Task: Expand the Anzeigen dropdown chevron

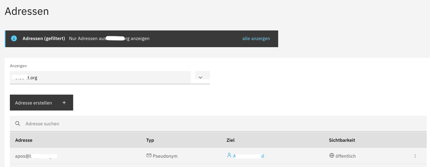Action: tap(201, 77)
